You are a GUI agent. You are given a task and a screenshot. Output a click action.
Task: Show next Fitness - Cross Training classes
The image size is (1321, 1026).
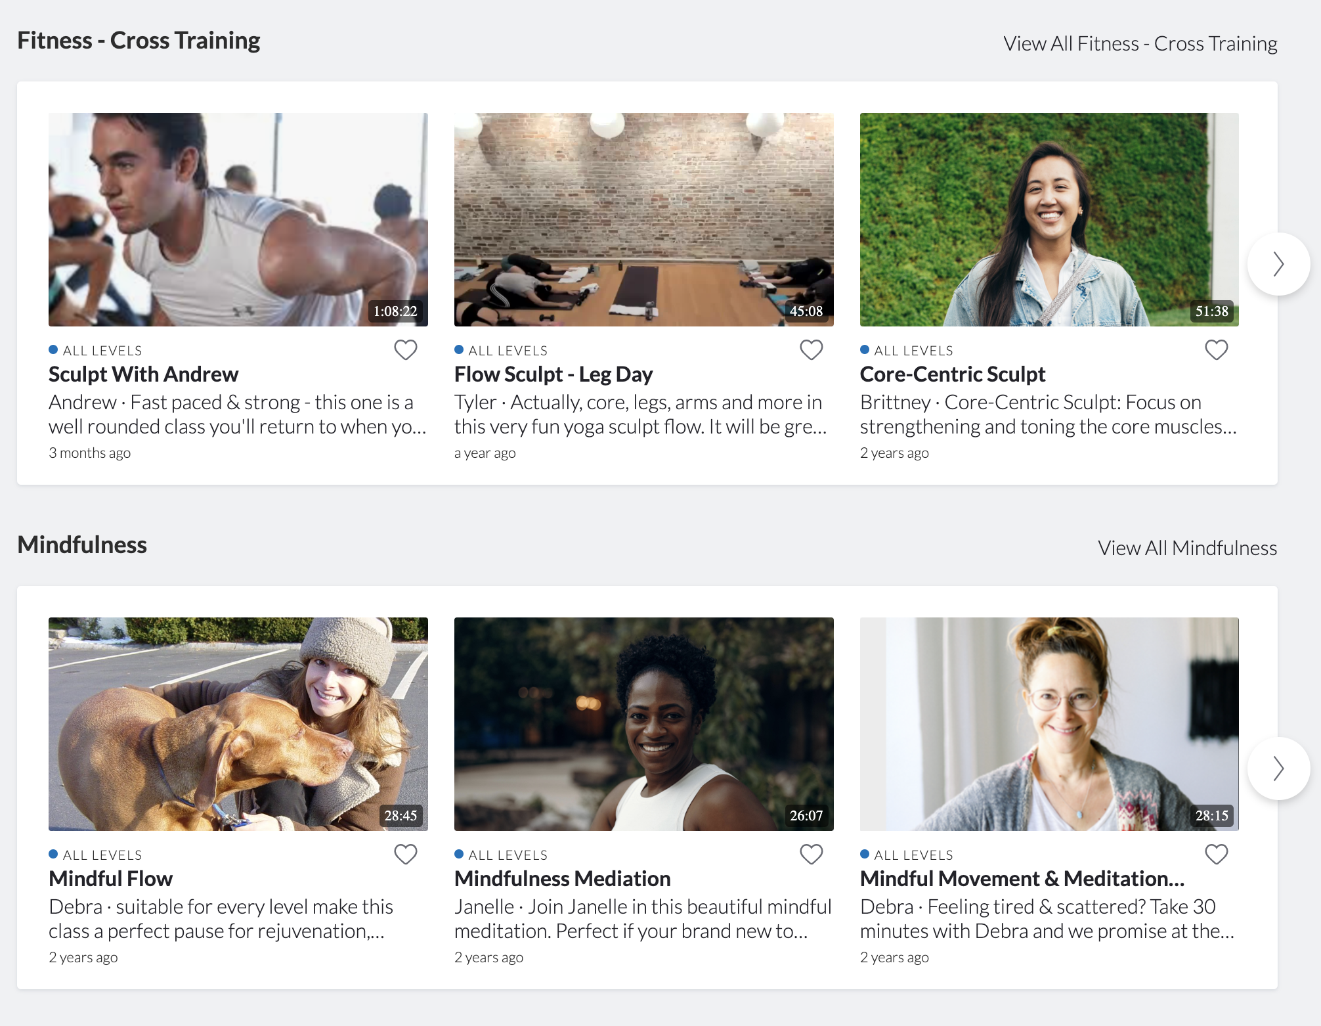1278,264
